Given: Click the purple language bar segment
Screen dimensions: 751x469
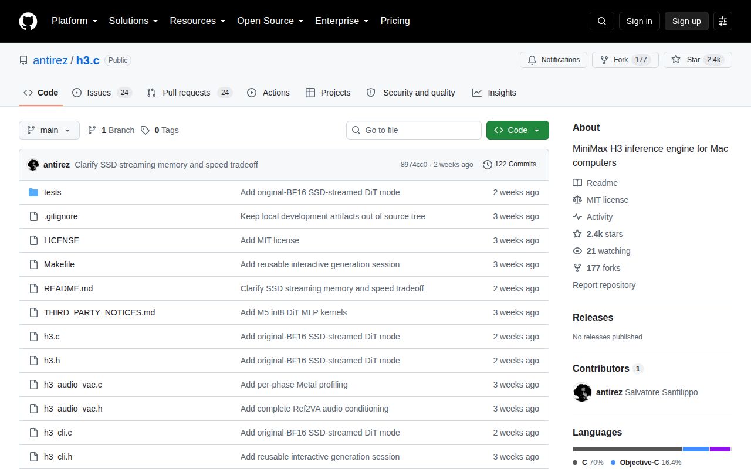Looking at the screenshot, I should pyautogui.click(x=720, y=449).
